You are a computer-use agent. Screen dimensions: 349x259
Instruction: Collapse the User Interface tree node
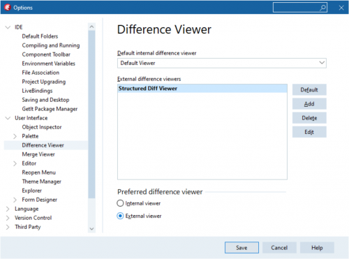pos(8,118)
